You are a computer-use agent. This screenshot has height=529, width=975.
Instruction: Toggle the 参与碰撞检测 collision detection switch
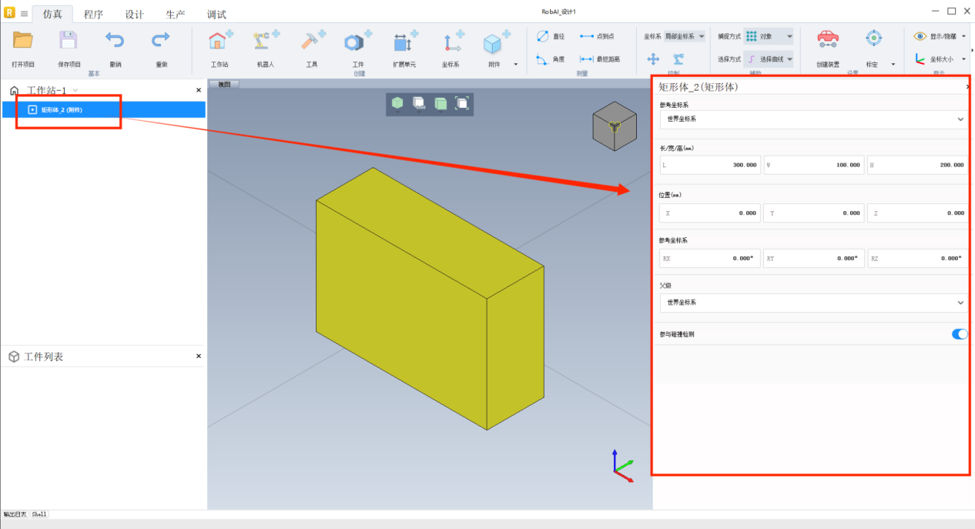pyautogui.click(x=959, y=334)
